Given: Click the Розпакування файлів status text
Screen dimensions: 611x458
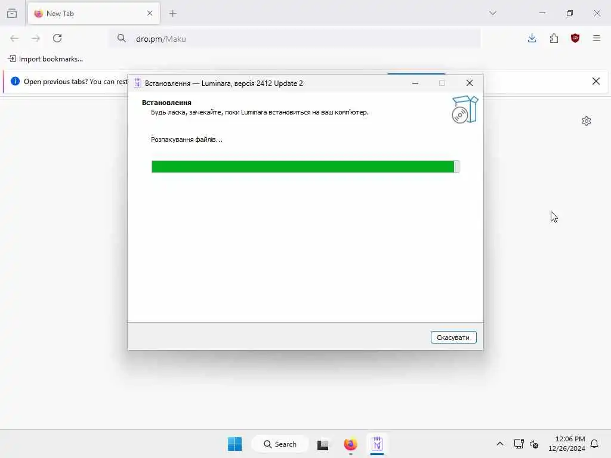Looking at the screenshot, I should click(x=187, y=140).
